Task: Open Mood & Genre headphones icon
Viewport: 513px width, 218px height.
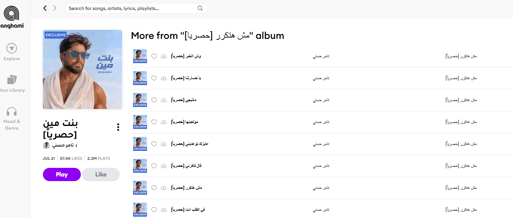Action: 12,112
